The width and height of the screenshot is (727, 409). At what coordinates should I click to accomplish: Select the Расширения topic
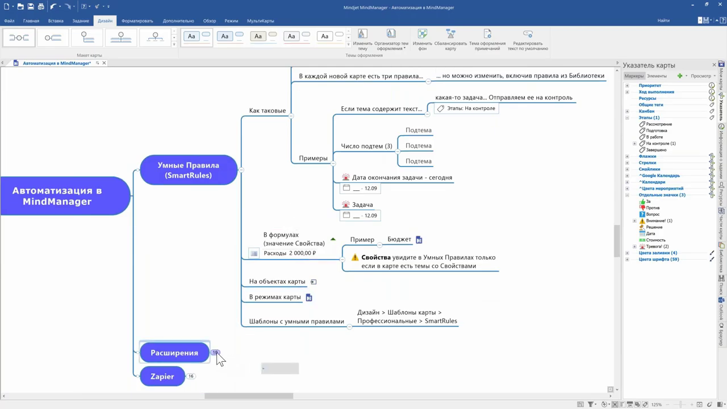pos(174,353)
